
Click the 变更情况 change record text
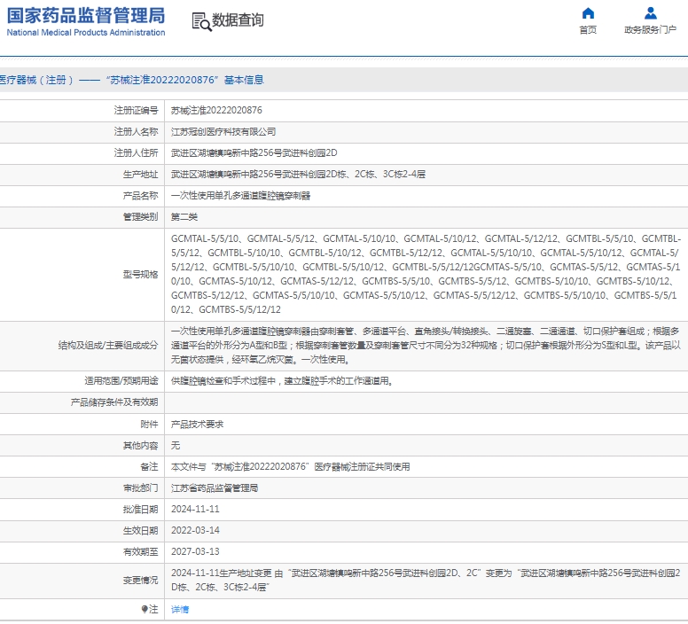tap(426, 581)
